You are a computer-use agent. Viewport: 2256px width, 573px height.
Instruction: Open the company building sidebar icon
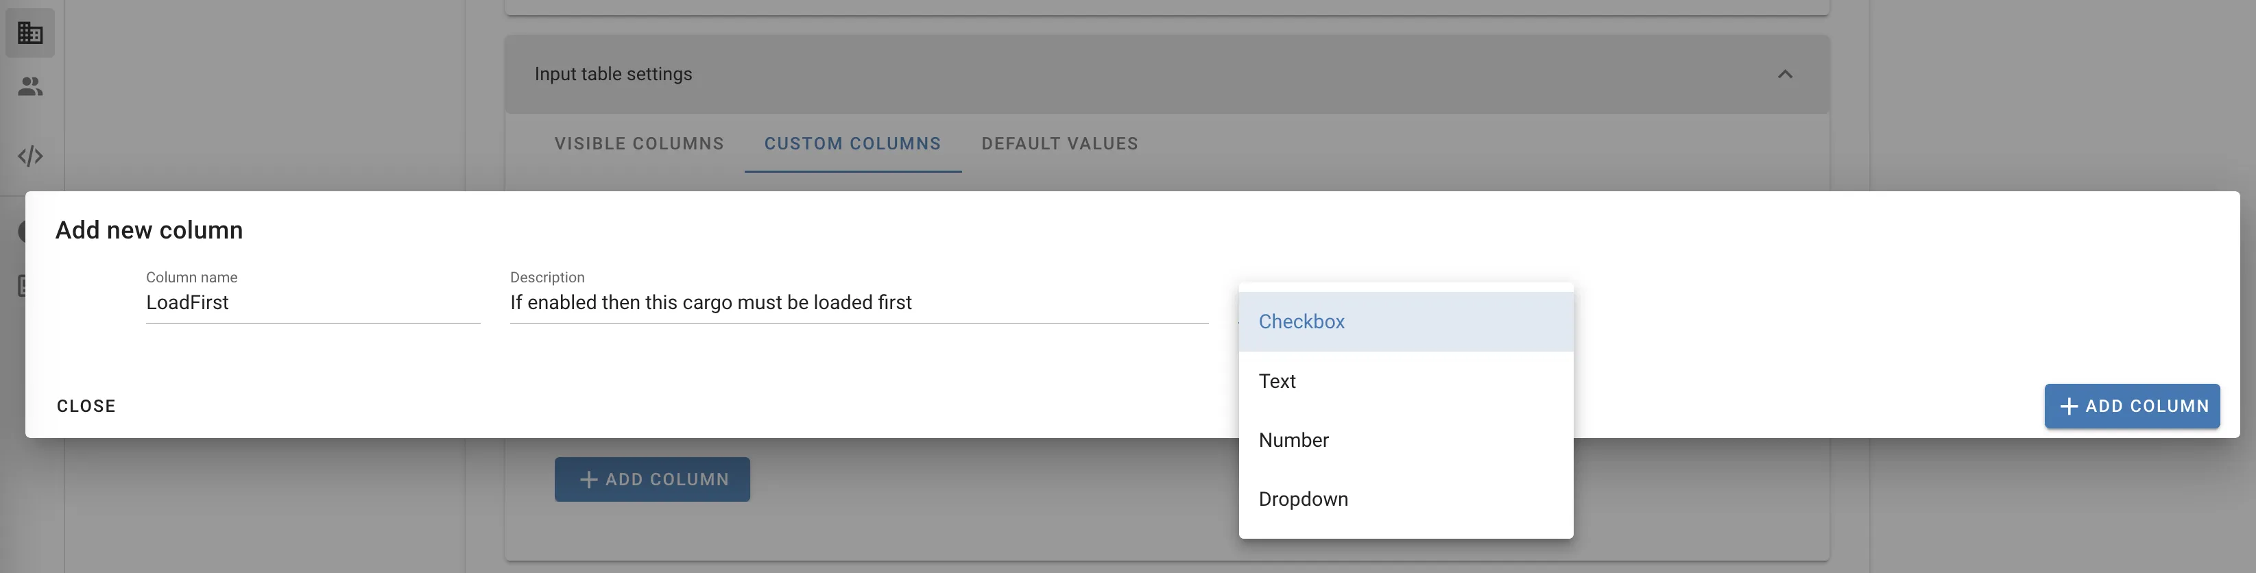(x=29, y=34)
